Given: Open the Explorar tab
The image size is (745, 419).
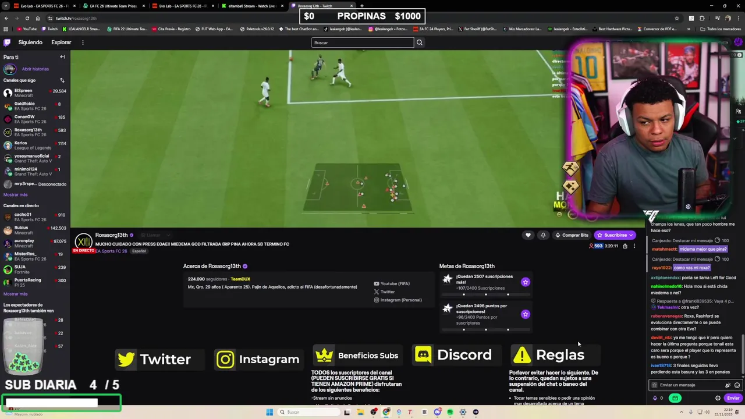Looking at the screenshot, I should pos(61,42).
